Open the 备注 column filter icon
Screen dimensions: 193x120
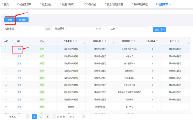175,41
